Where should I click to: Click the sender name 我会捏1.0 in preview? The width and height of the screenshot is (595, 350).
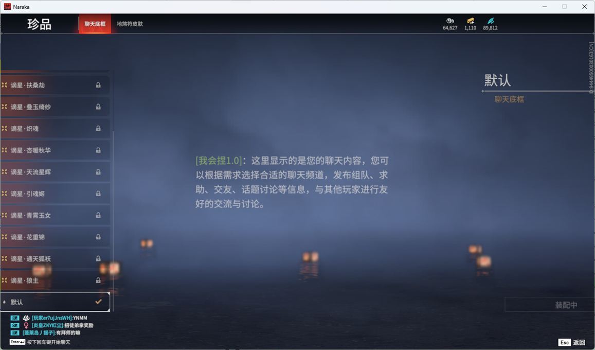pos(219,161)
